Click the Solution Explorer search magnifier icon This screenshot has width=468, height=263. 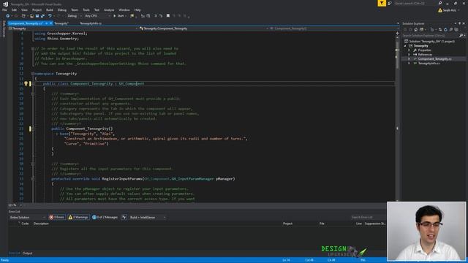[x=461, y=36]
